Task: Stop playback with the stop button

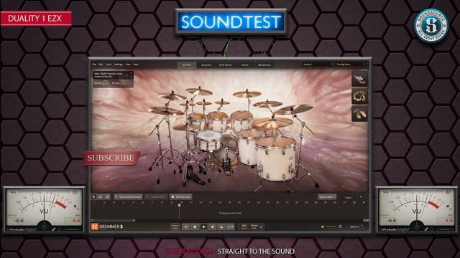Action: tap(195, 226)
